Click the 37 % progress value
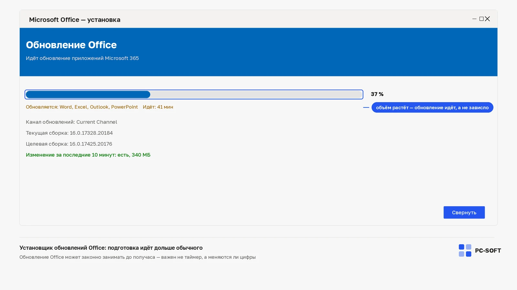Image resolution: width=517 pixels, height=290 pixels. click(x=377, y=94)
